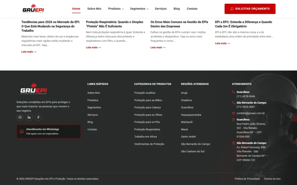Open footer Proteção Respiratória category

147,129
